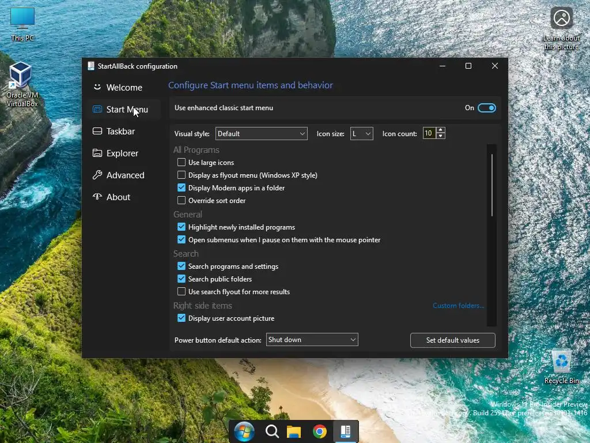Uncheck Display Modern apps in a folder
The image size is (590, 443).
[181, 187]
